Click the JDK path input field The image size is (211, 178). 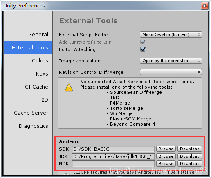point(113,156)
